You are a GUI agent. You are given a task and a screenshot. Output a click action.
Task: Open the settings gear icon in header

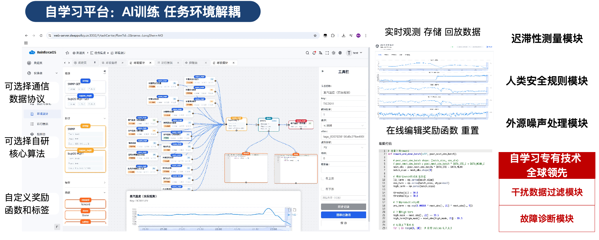click(340, 53)
